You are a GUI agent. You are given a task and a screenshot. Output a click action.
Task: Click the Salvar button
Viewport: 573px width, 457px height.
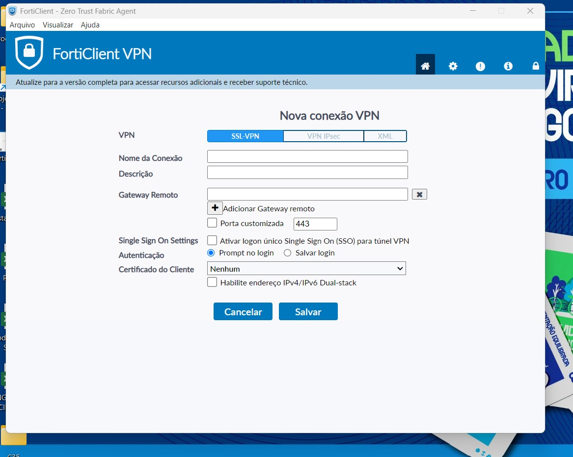(x=308, y=311)
